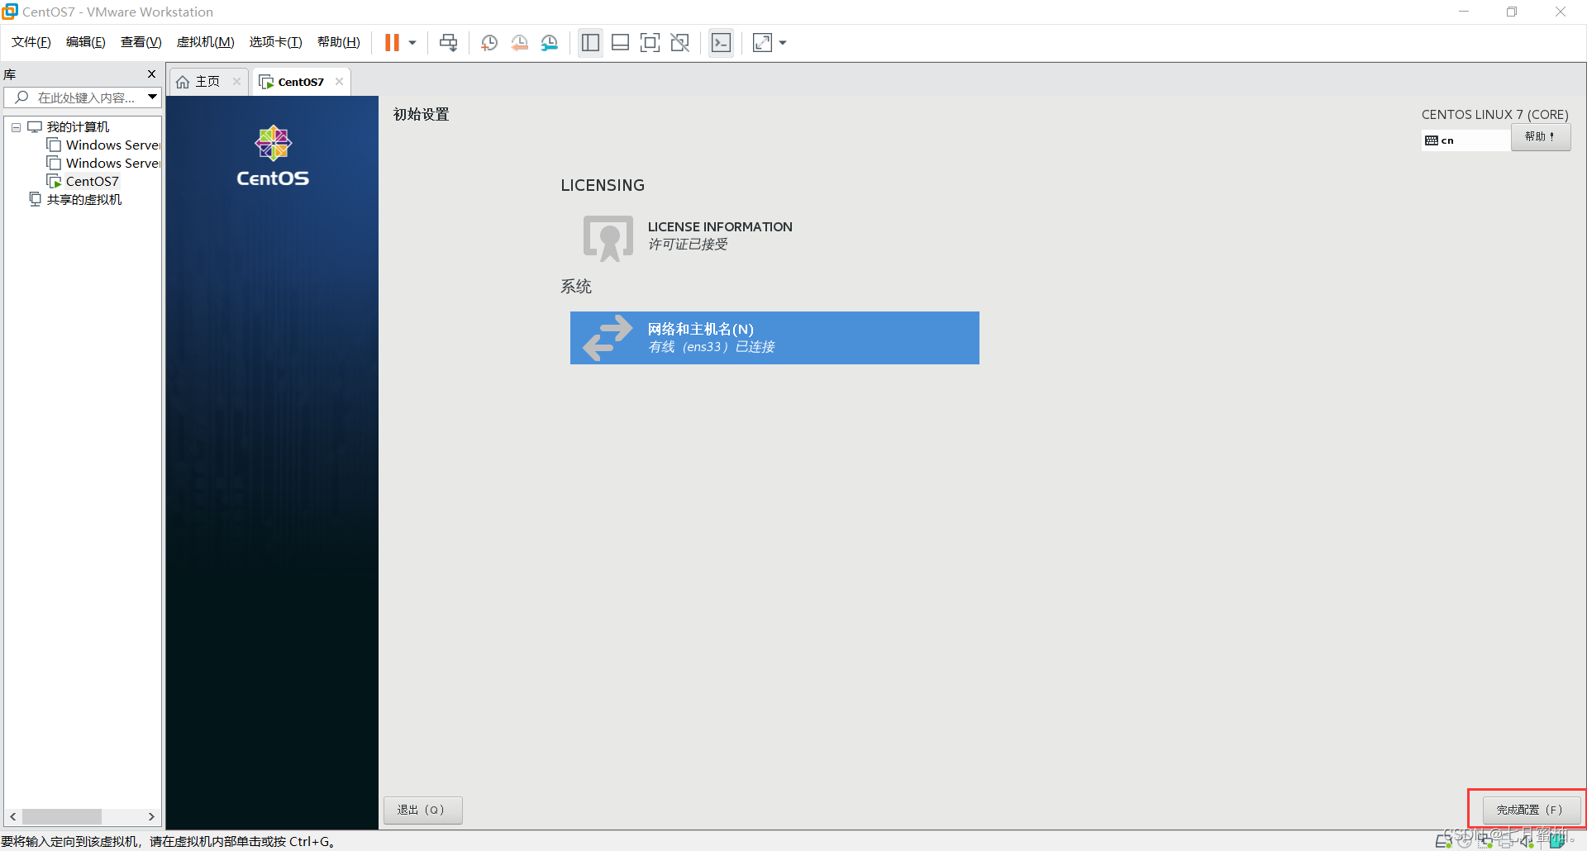This screenshot has height=851, width=1587.
Task: Click the license certificate icon
Action: [x=608, y=238]
